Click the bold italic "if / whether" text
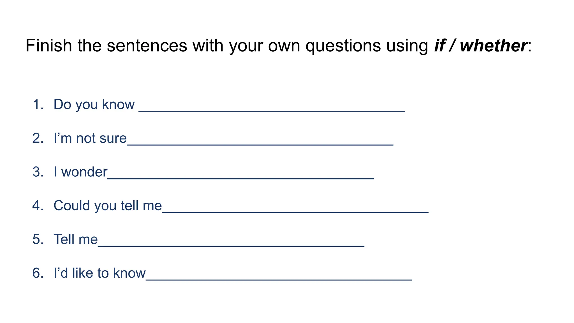The width and height of the screenshot is (574, 323). (480, 45)
